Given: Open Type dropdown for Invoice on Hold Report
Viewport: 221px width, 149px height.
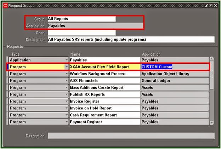Looking at the screenshot, I should 67,108.
